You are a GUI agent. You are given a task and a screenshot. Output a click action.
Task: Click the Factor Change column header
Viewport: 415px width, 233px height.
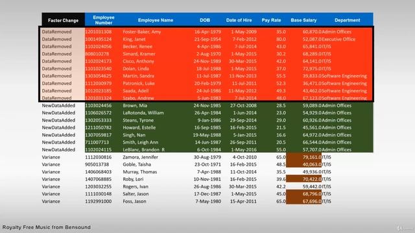pyautogui.click(x=64, y=20)
